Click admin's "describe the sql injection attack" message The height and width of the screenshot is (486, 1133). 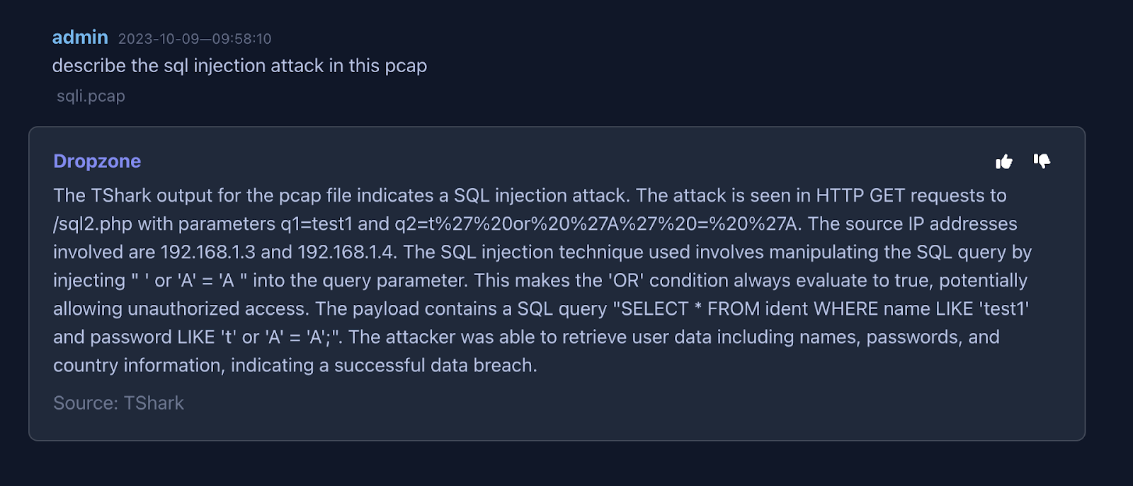point(239,66)
